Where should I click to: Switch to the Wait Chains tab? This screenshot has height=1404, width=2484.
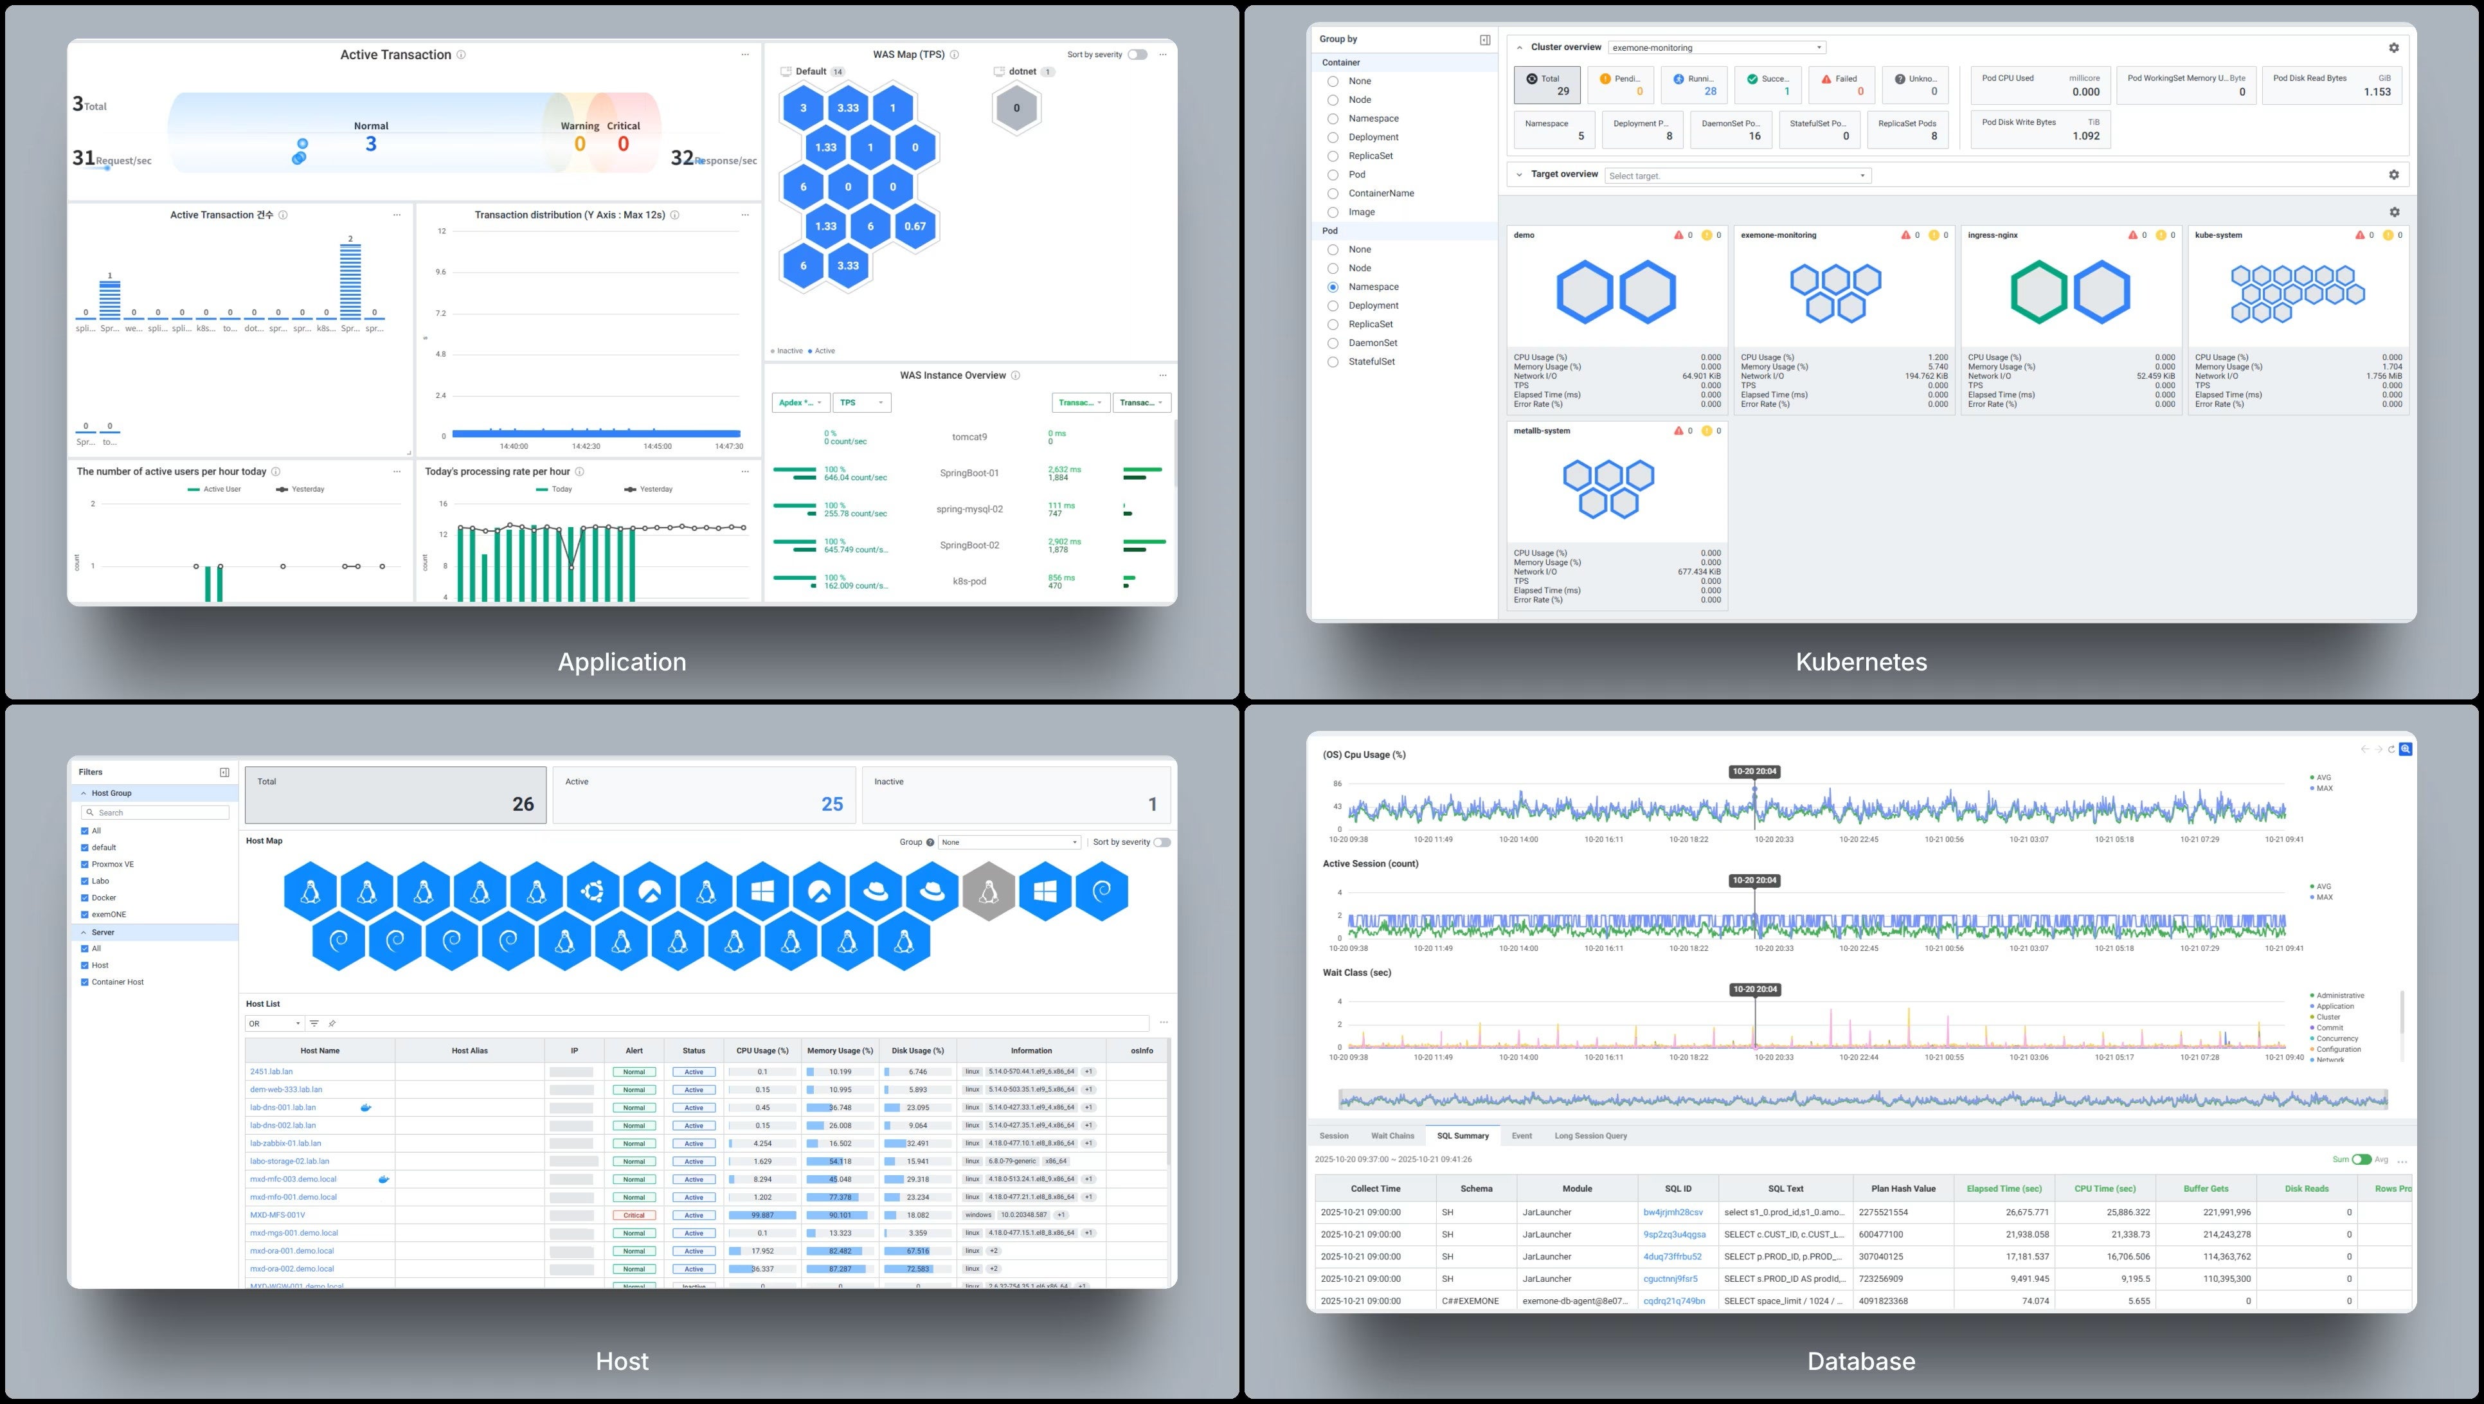coord(1392,1136)
